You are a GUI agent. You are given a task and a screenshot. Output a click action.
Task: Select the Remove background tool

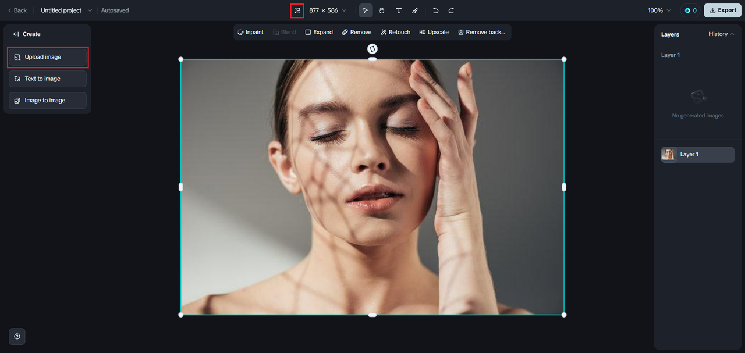[x=481, y=33]
